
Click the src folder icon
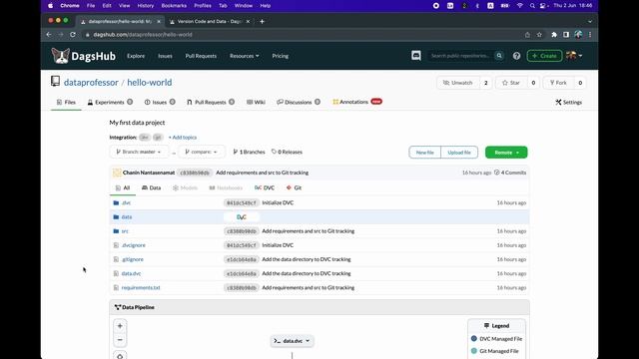click(116, 231)
